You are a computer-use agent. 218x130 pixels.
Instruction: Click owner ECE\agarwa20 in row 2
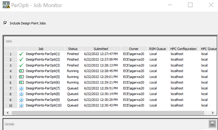134,60
